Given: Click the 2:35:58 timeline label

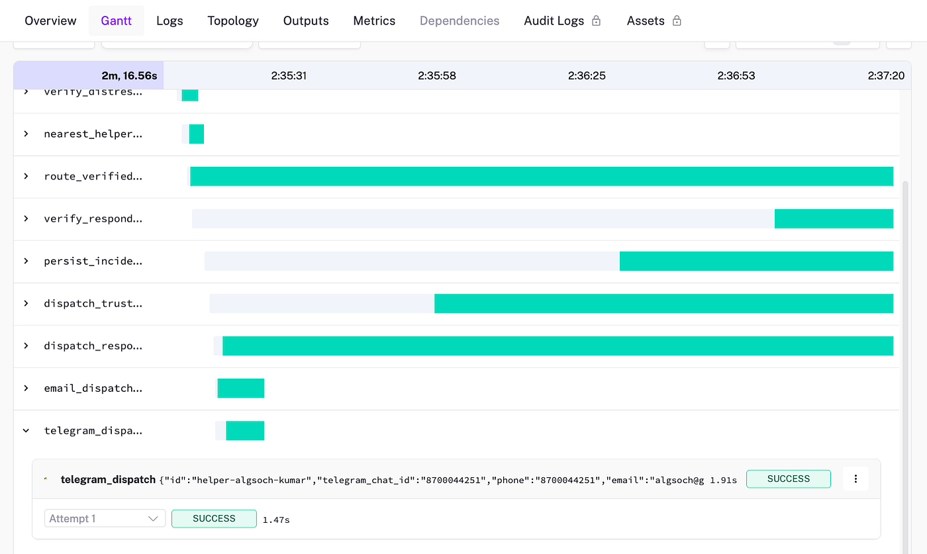Looking at the screenshot, I should coord(437,75).
